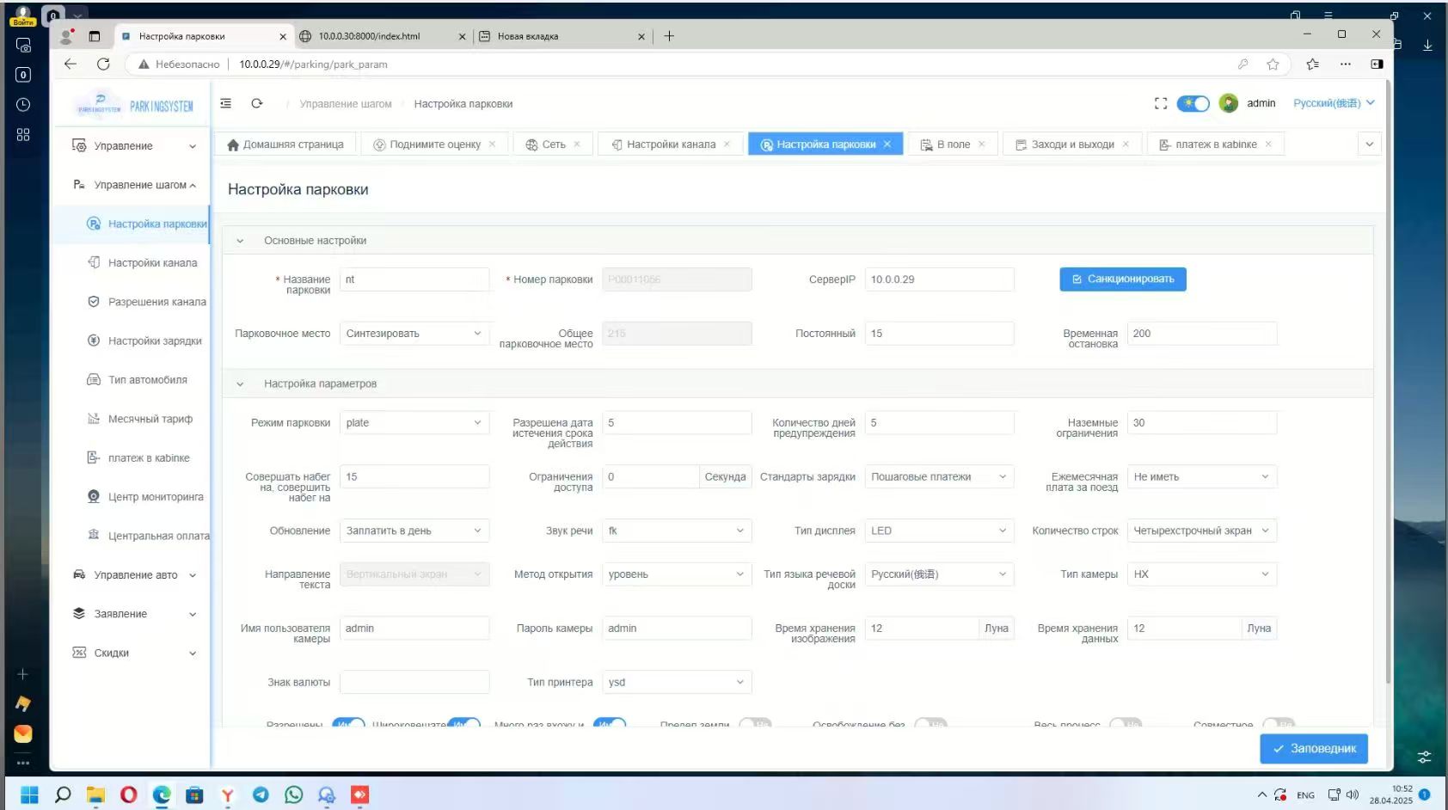Click the page refresh icon beside breadcrumbs
The height and width of the screenshot is (810, 1448).
point(256,103)
